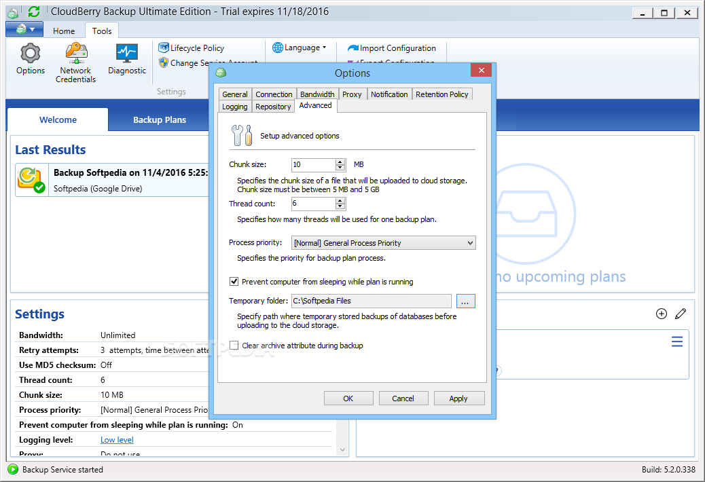Open the Connection options tab
The height and width of the screenshot is (482, 705).
pos(274,94)
